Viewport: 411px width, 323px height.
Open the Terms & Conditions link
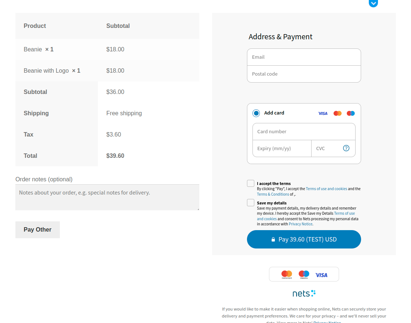273,194
